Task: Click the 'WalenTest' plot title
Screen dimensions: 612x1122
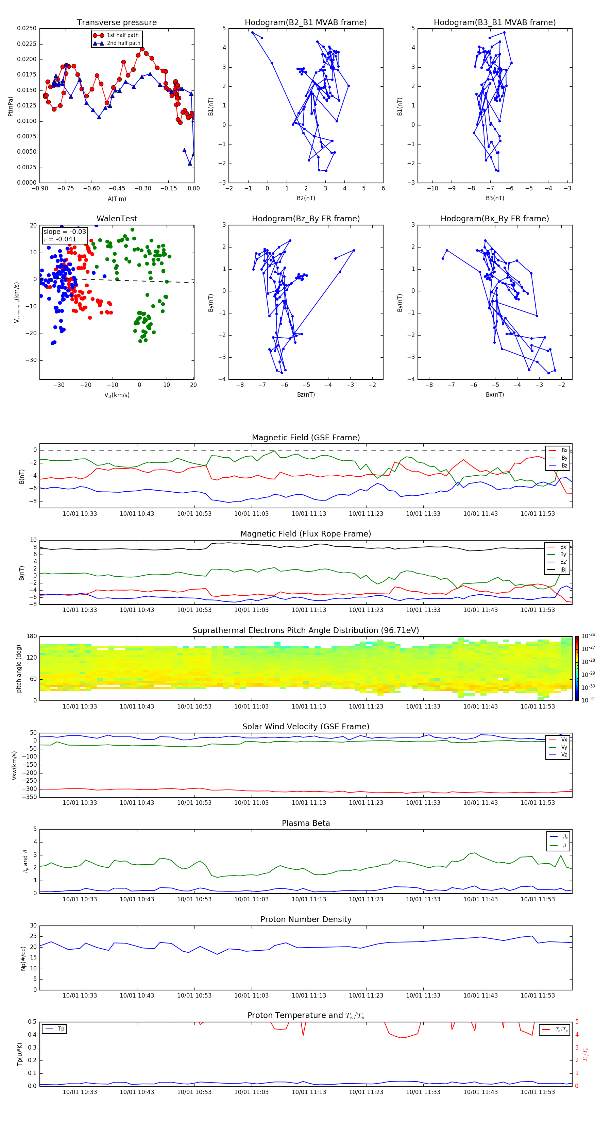Action: click(x=117, y=219)
